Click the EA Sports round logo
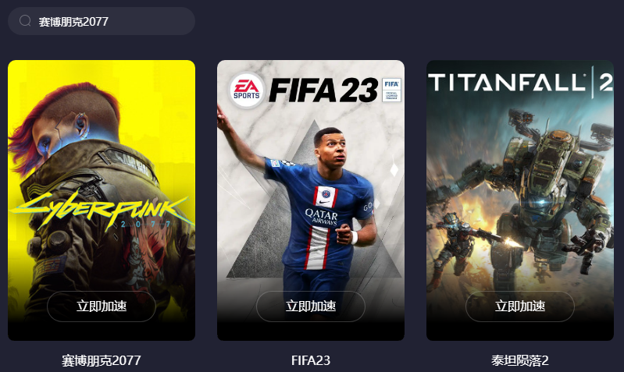Screen dimensions: 624x372 click(x=246, y=90)
